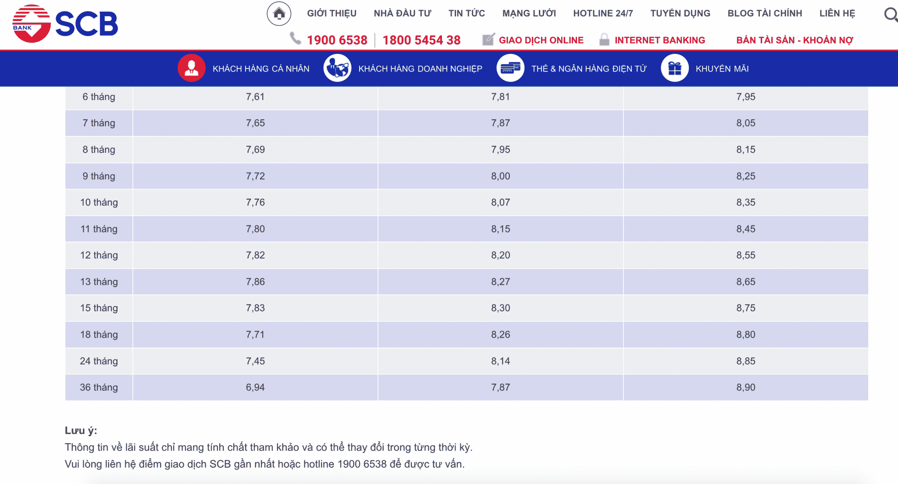The image size is (898, 484).
Task: Click the red personal customer icon
Action: [x=192, y=68]
